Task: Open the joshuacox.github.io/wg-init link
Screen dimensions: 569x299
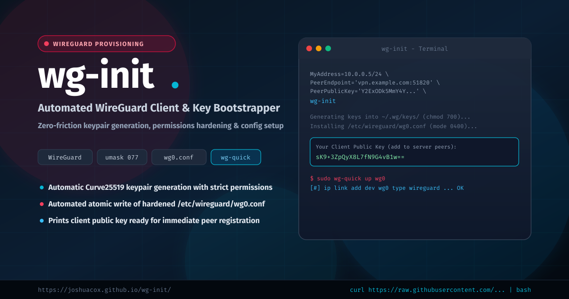Action: click(104, 290)
